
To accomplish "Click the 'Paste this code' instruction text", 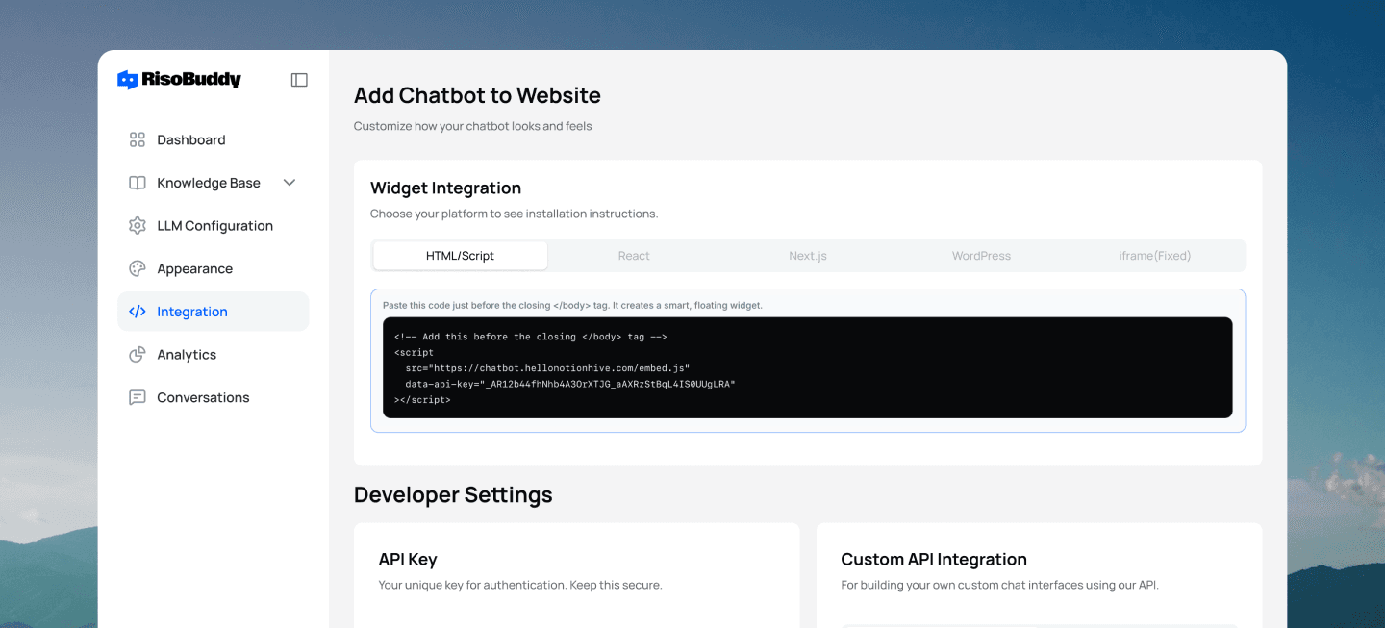I will click(x=572, y=305).
